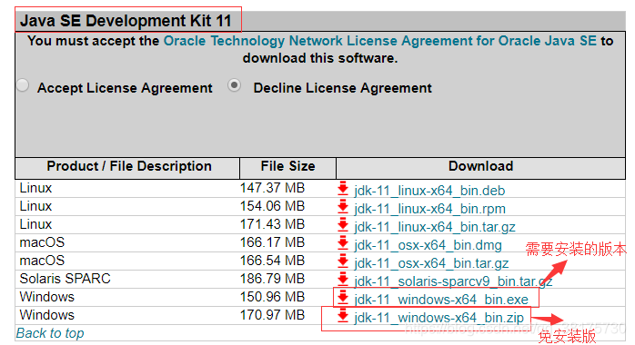Select the Decline License Agreement radio button

[234, 85]
